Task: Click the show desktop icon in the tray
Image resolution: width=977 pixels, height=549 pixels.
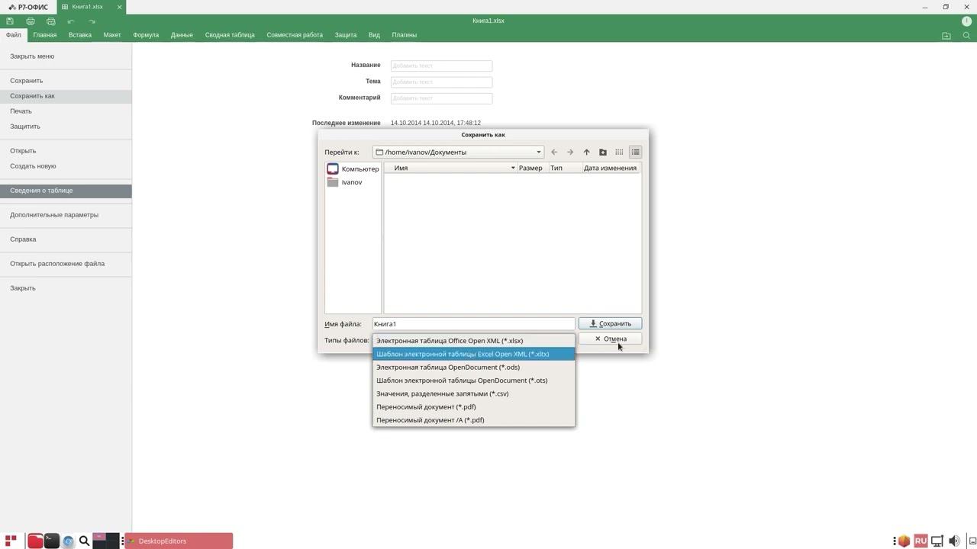Action: (x=972, y=541)
